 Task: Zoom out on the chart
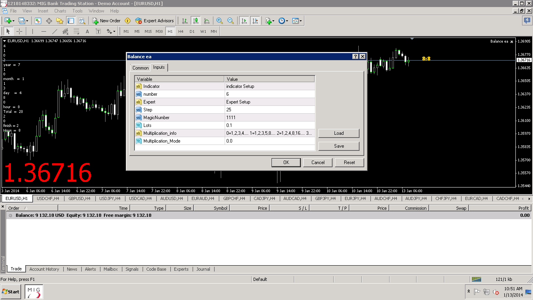point(231,21)
